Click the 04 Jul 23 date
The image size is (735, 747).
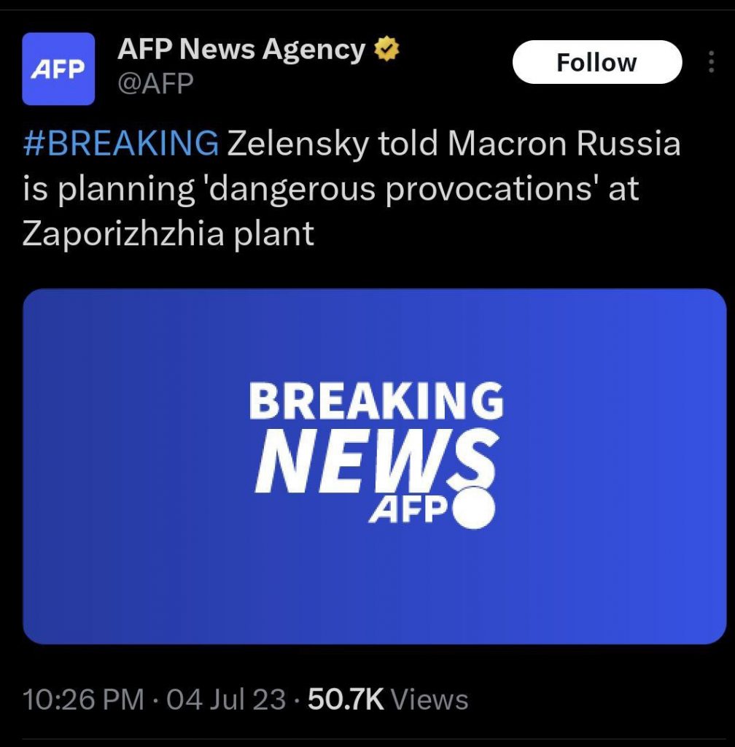click(x=226, y=700)
